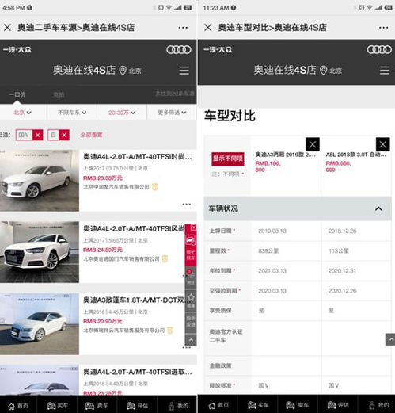Toggle 显示不同项 show differences button
The height and width of the screenshot is (413, 395).
click(227, 159)
